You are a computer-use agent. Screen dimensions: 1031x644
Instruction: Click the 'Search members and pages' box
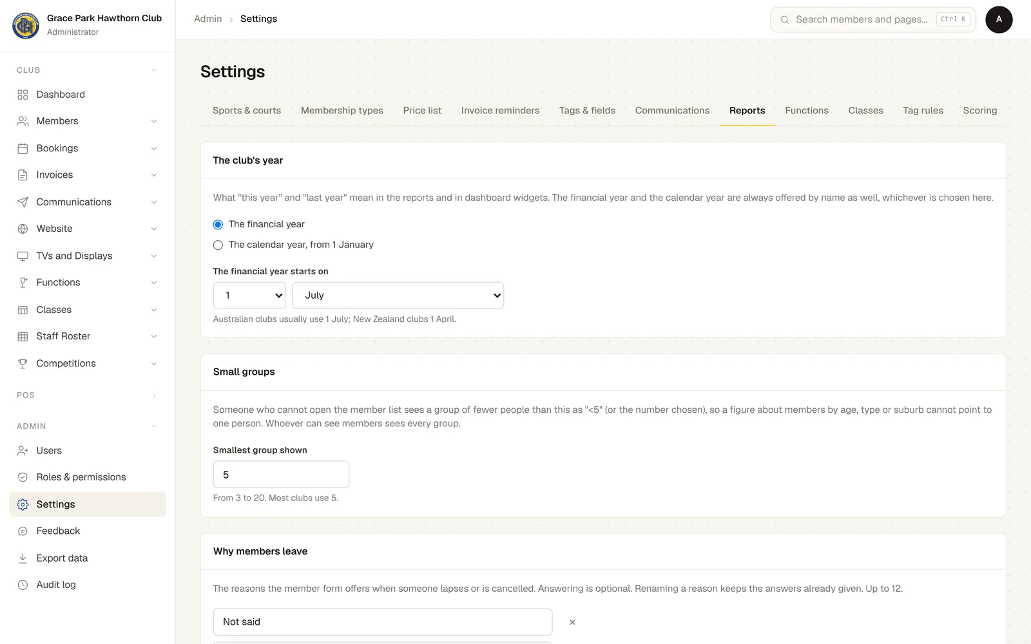click(873, 19)
